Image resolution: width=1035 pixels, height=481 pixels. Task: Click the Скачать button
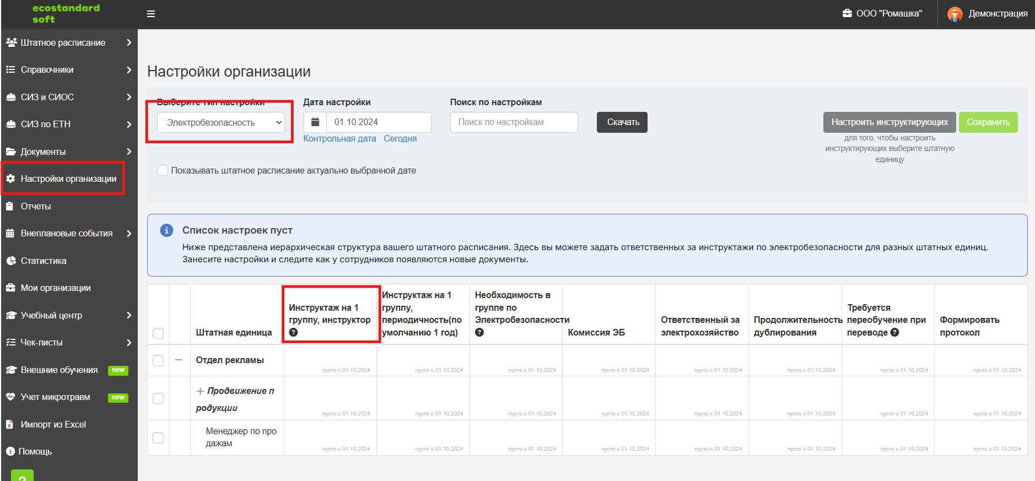[x=622, y=122]
